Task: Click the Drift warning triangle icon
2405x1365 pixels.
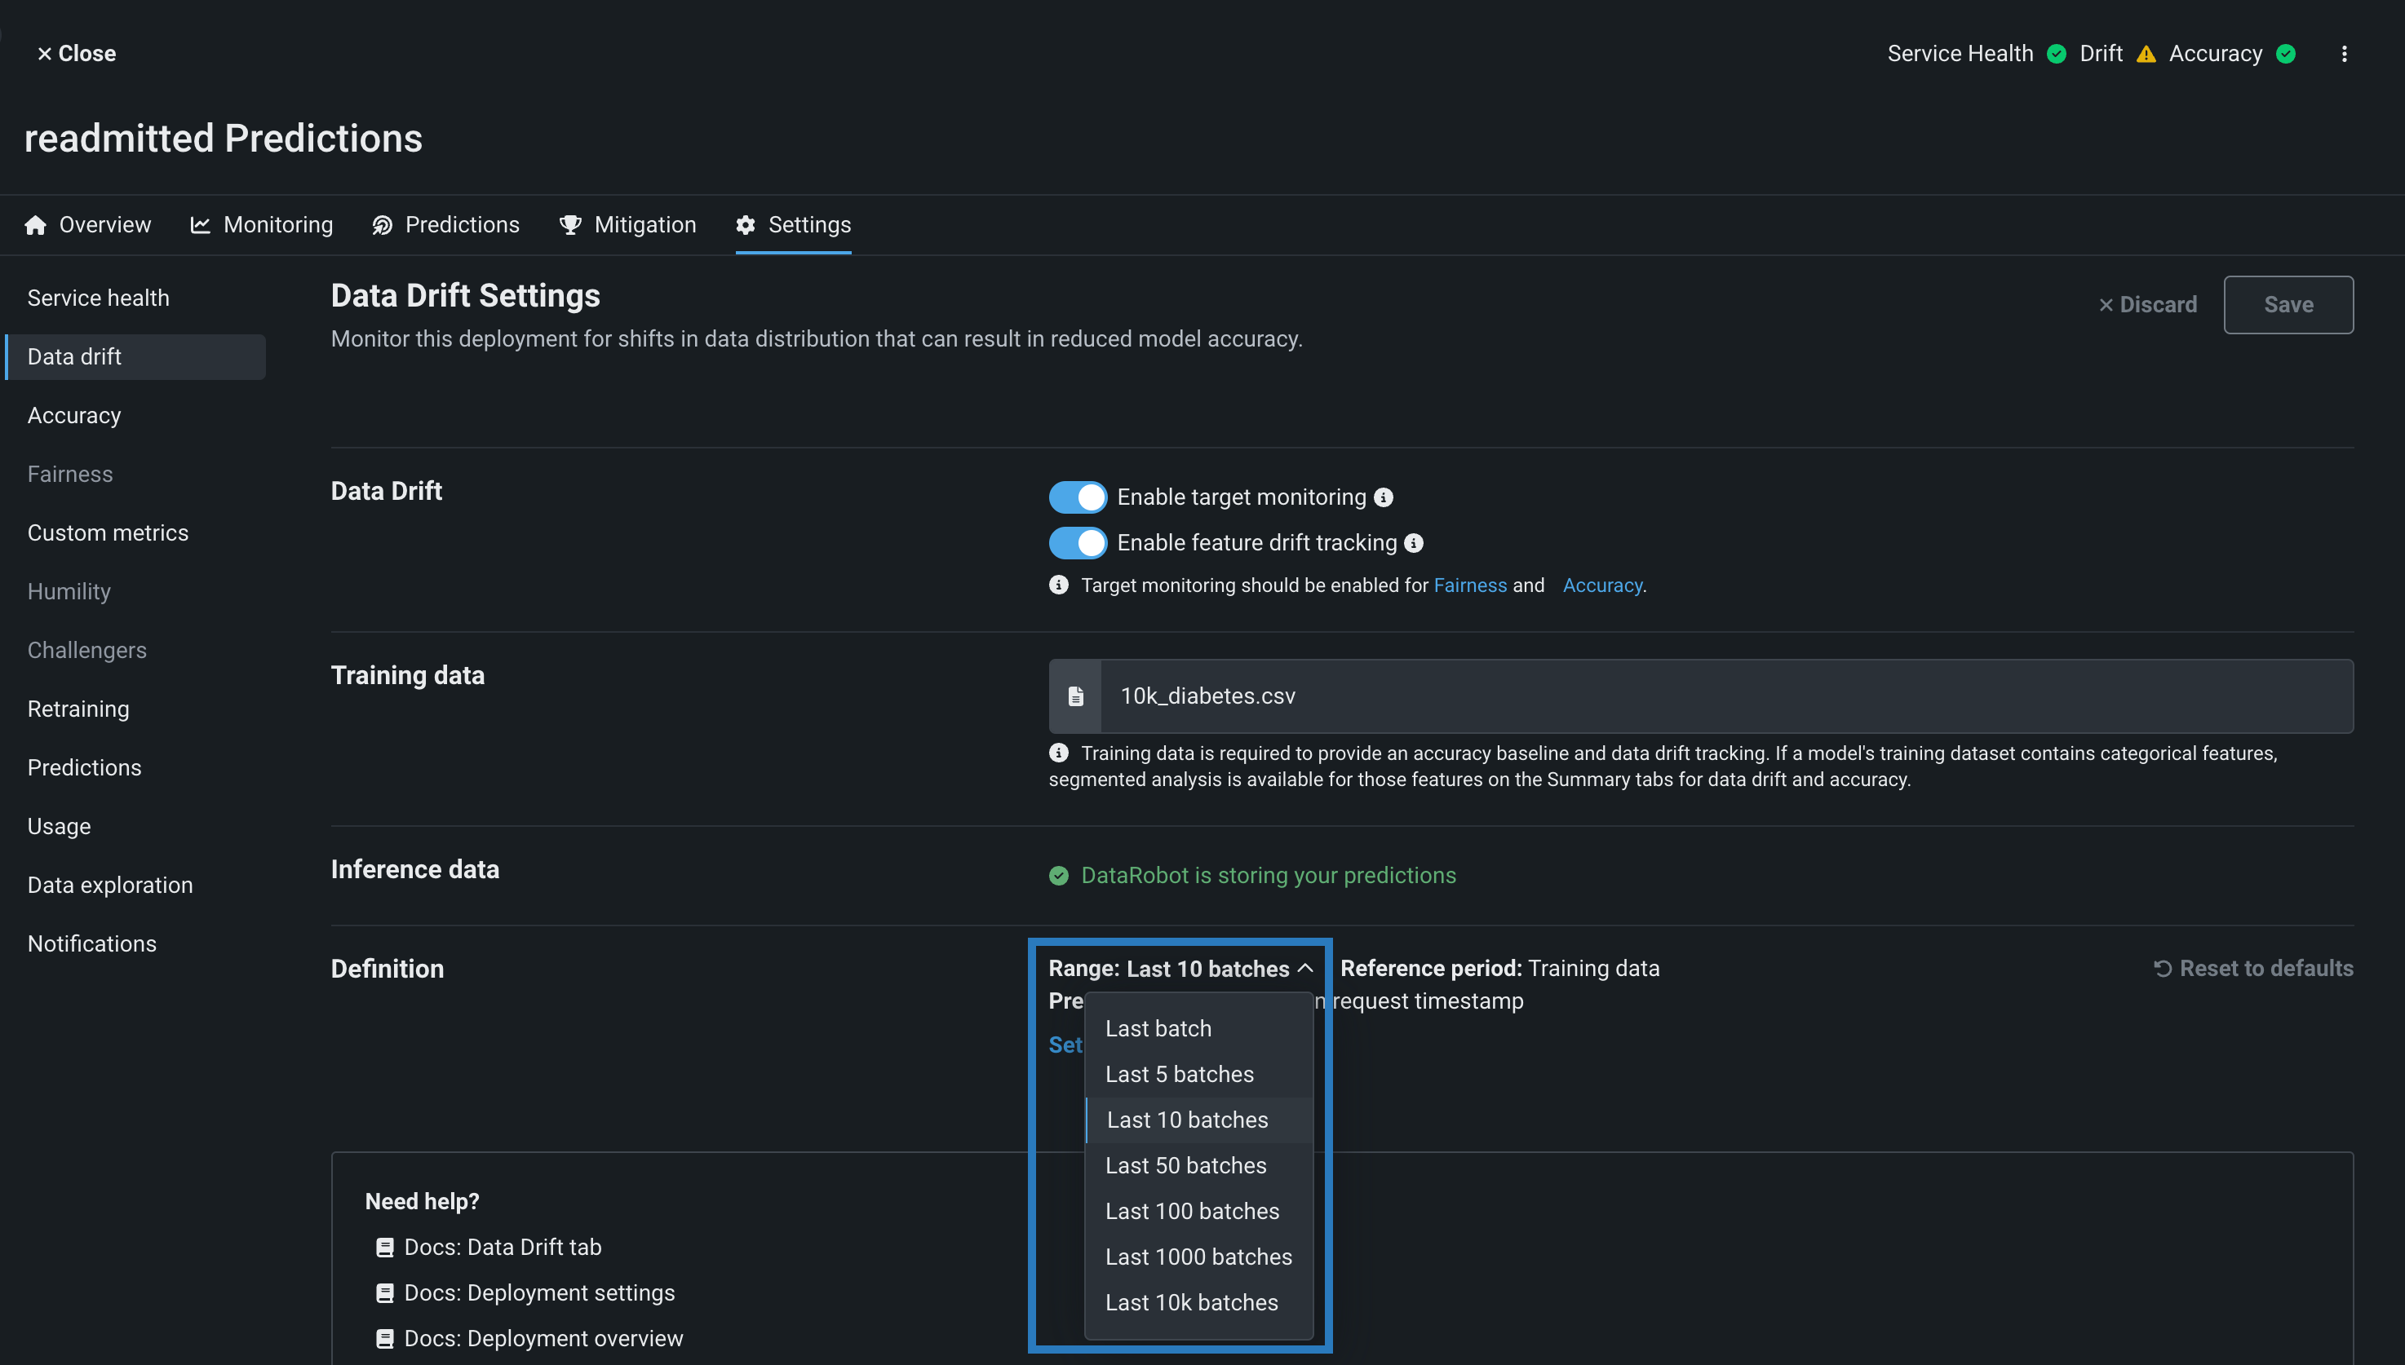Action: click(x=2146, y=54)
